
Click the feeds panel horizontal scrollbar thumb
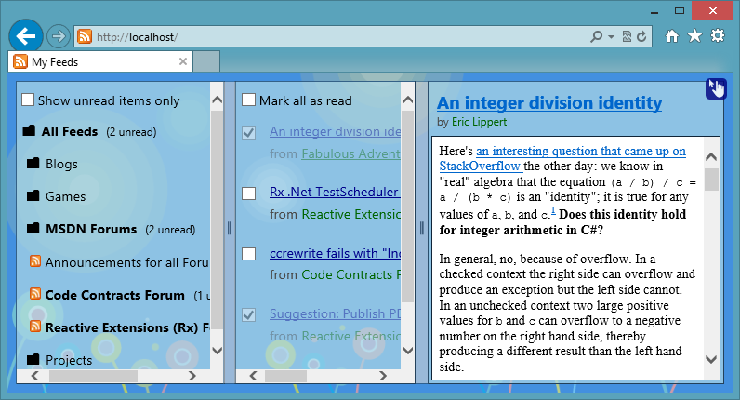(94, 376)
